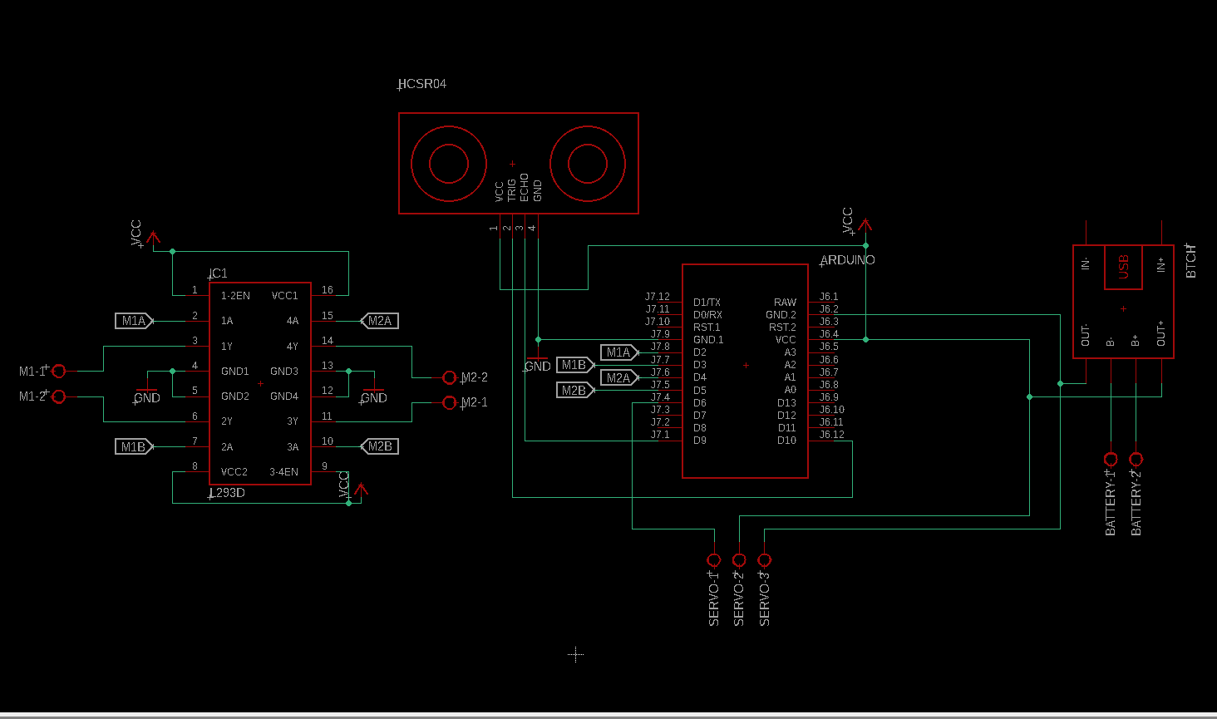The width and height of the screenshot is (1217, 719).
Task: Click the 3-4EN pin name in IC1
Action: click(x=283, y=472)
